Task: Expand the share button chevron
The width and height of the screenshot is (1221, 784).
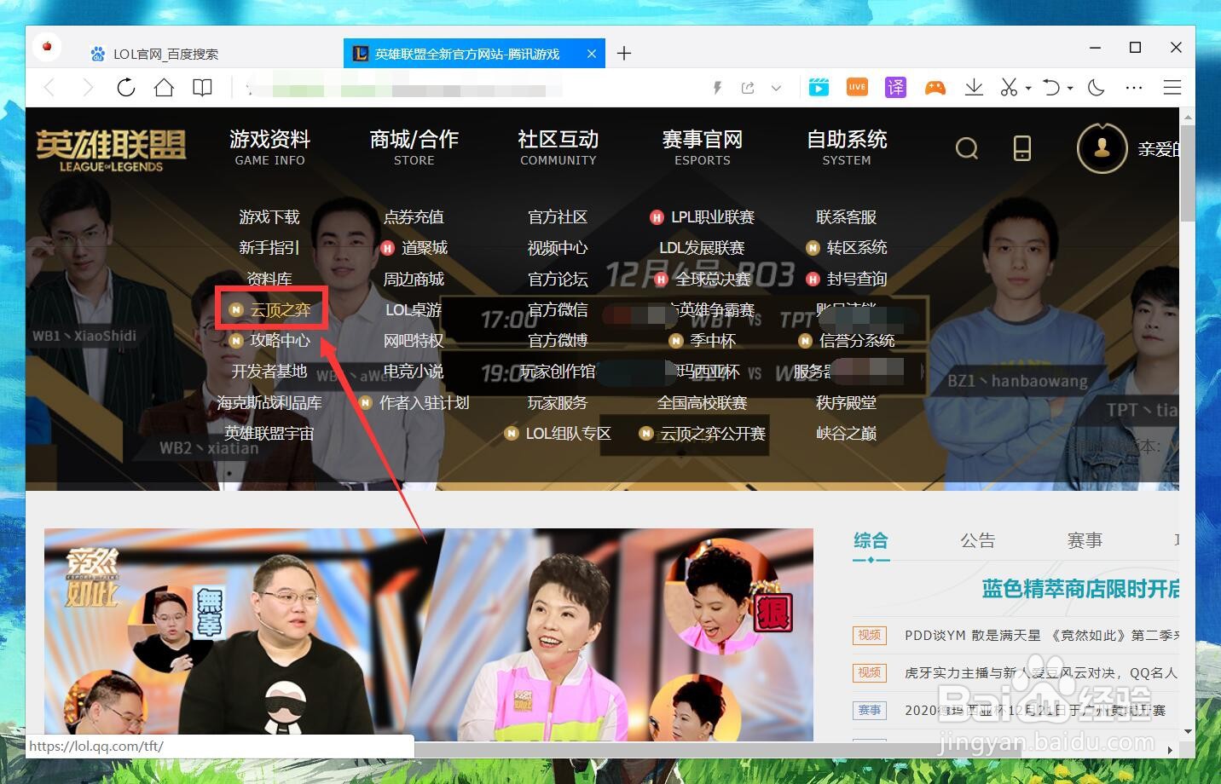Action: (776, 87)
